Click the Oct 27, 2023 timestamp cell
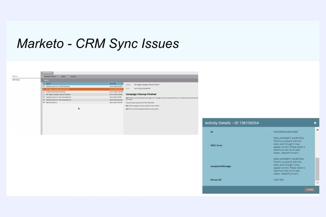Screen dimensions: 326x217 coord(116,87)
